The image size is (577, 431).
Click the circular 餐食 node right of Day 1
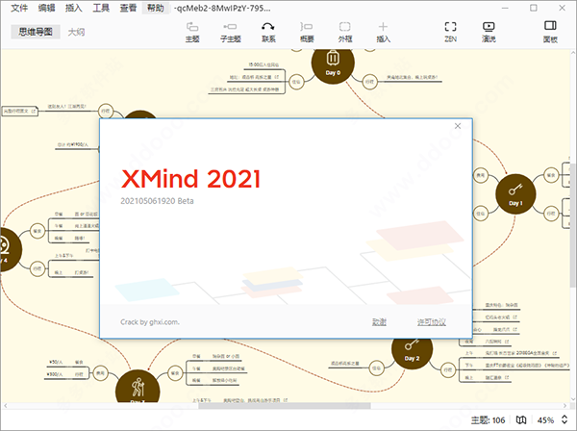[x=551, y=175]
